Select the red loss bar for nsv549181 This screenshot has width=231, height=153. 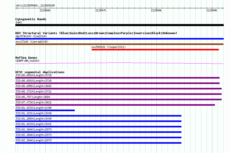coord(155,50)
